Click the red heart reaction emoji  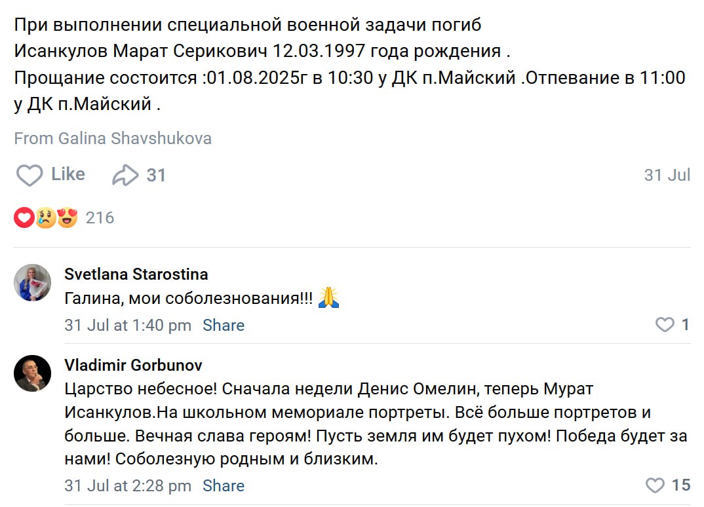point(24,217)
